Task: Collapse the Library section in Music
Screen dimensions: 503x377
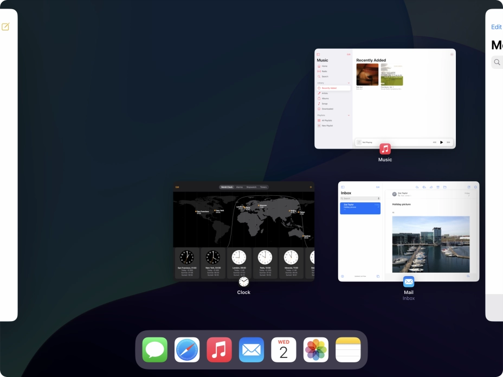Action: pos(349,83)
